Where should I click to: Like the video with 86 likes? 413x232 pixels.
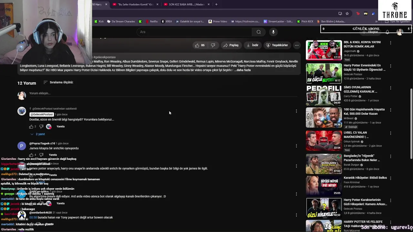[x=200, y=45]
